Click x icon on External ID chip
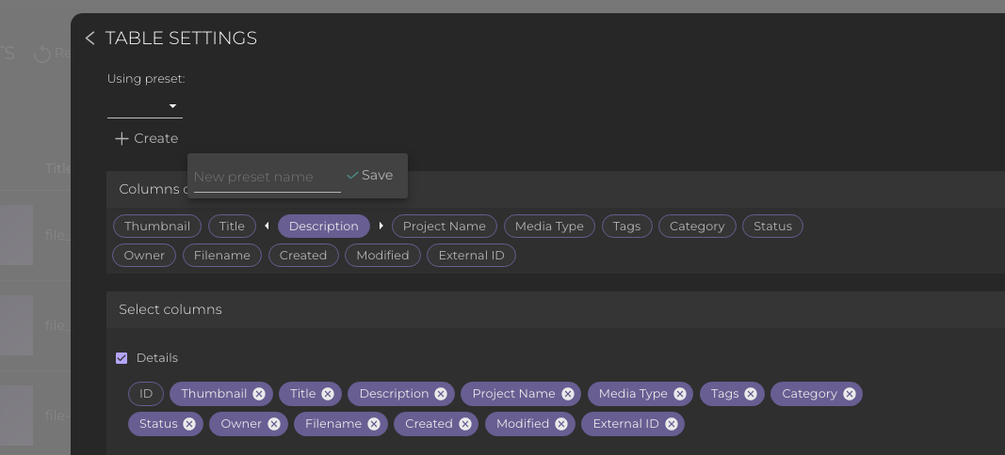Viewport: 1005px width, 455px height. tap(672, 424)
